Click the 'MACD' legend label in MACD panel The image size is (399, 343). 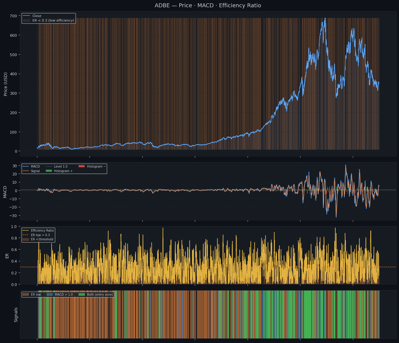pyautogui.click(x=35, y=167)
